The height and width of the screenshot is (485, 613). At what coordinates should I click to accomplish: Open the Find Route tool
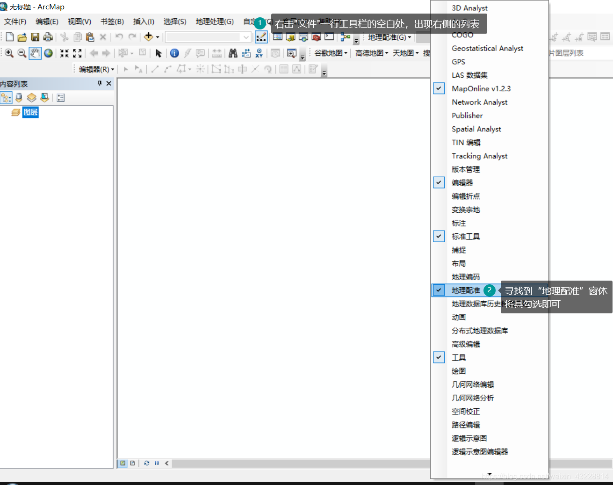pyautogui.click(x=246, y=53)
